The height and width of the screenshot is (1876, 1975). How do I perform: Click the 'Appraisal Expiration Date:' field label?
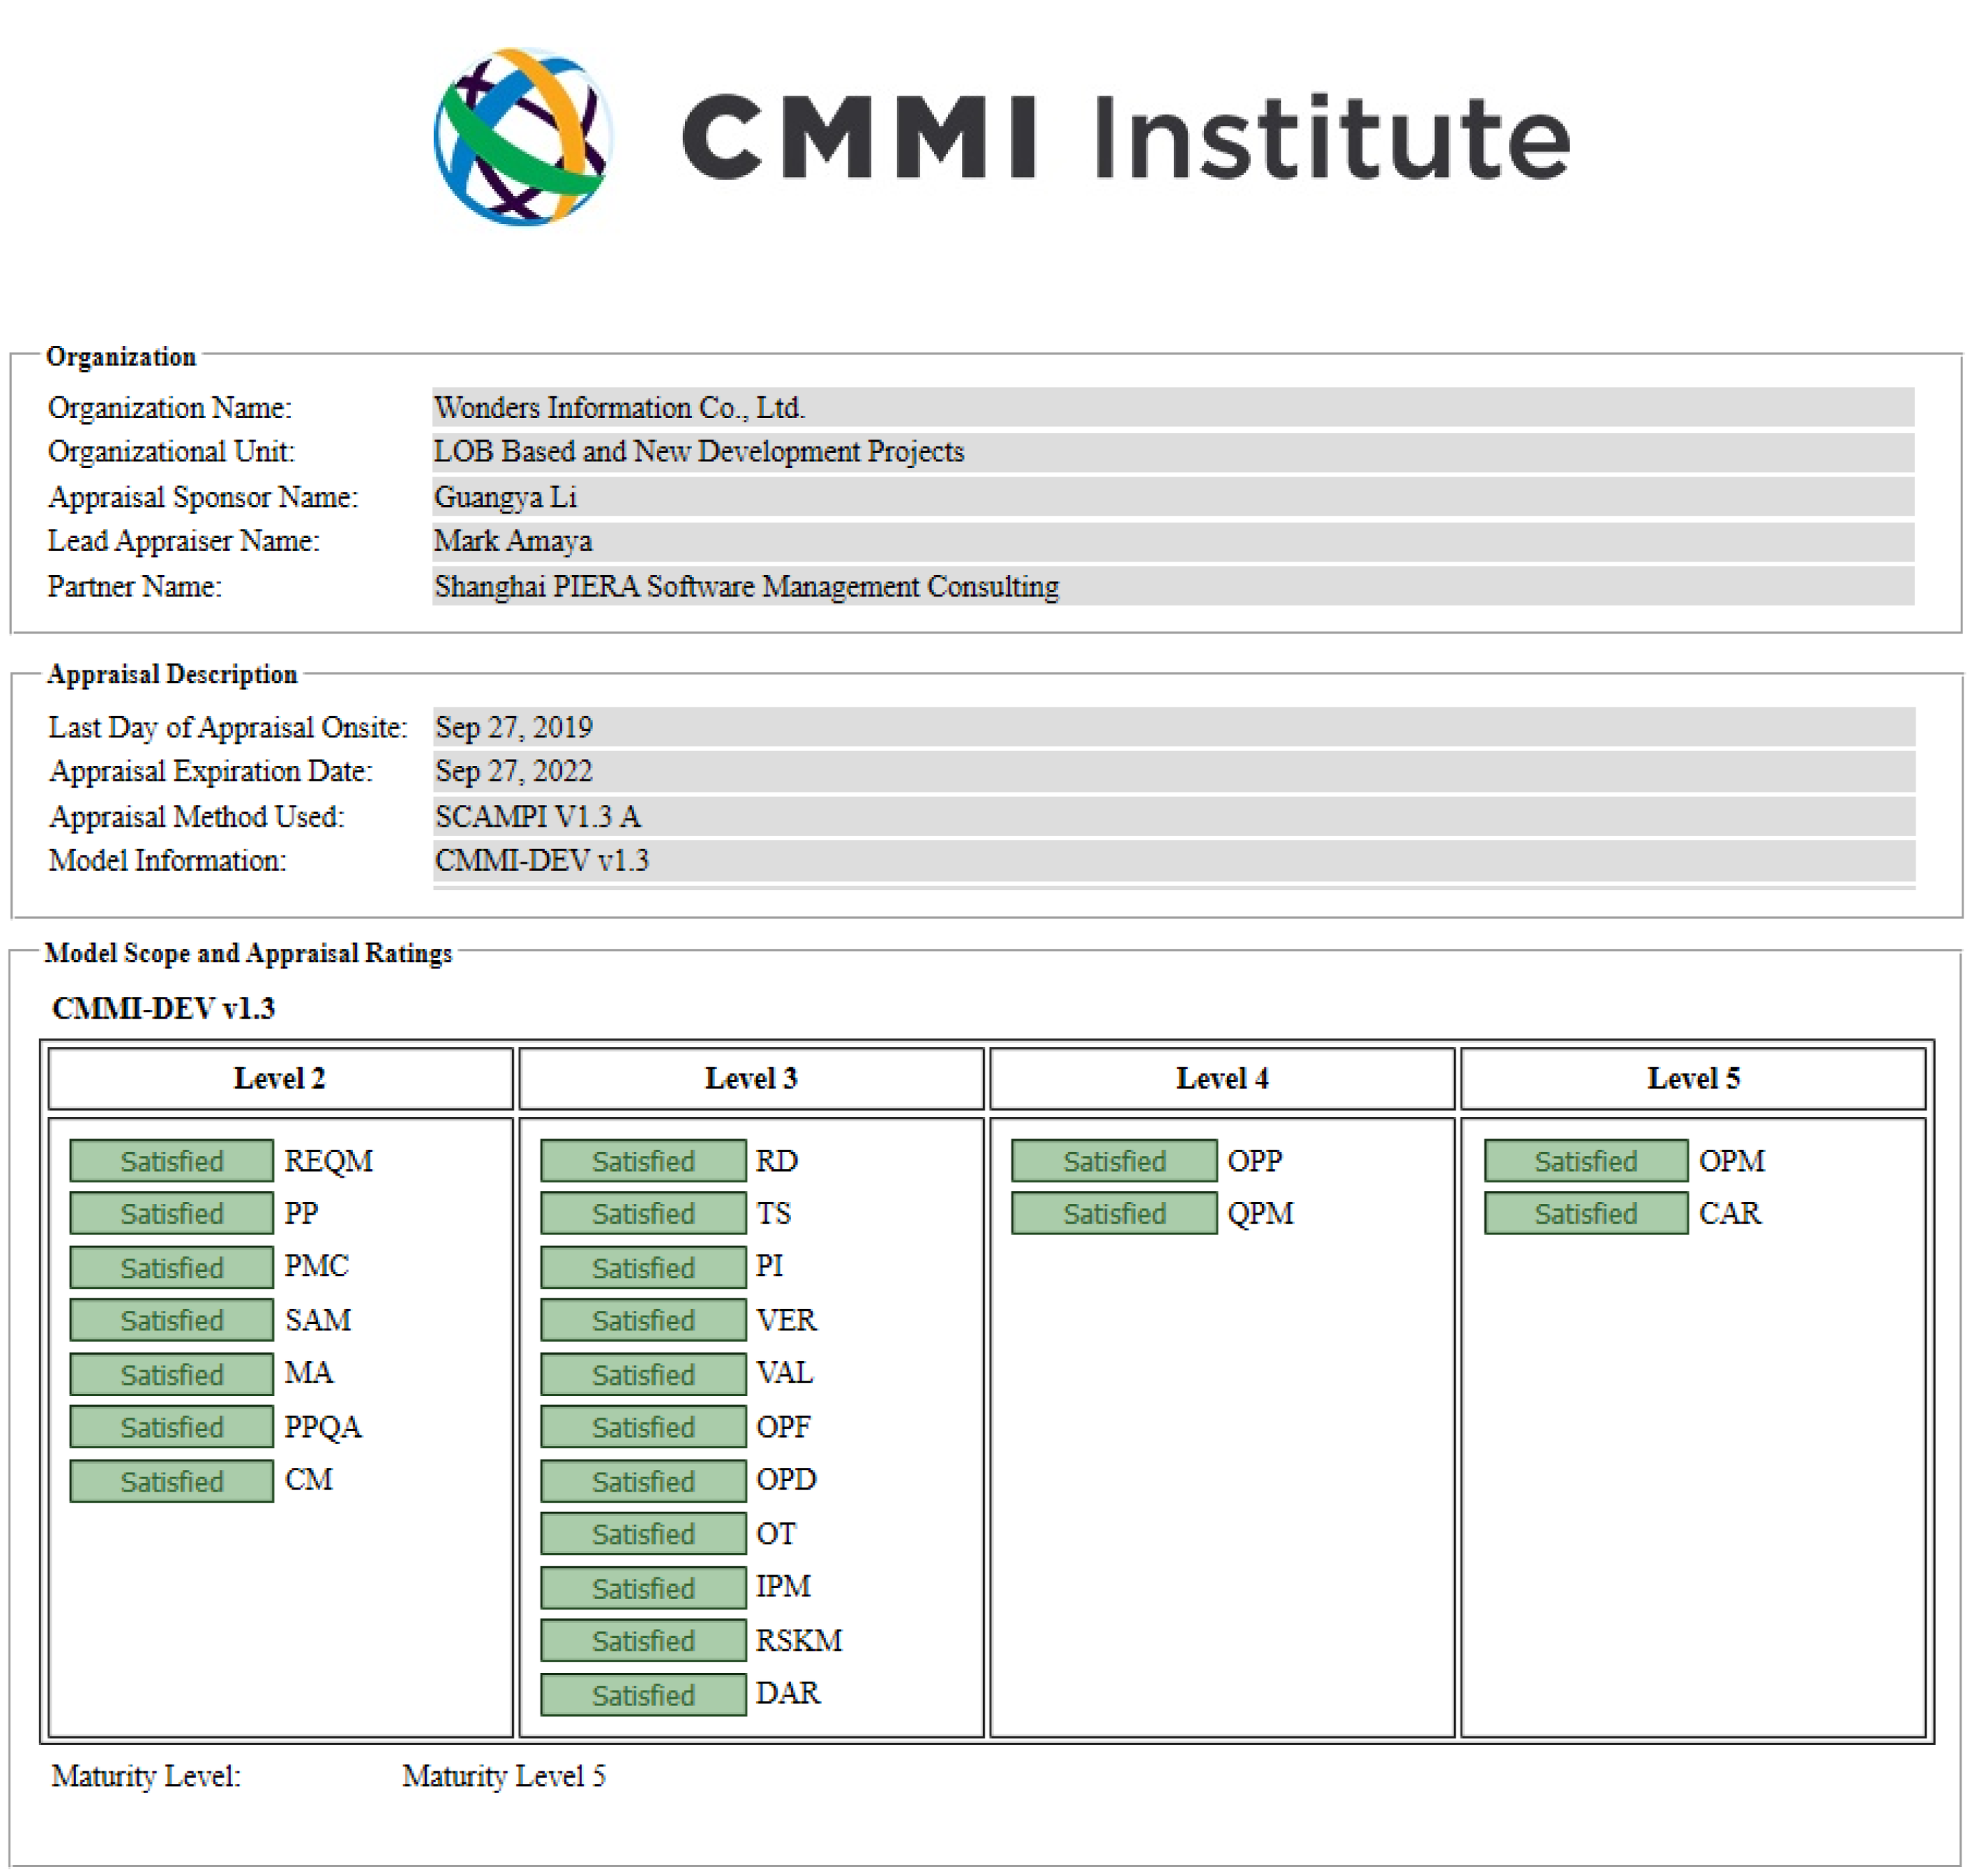211,771
